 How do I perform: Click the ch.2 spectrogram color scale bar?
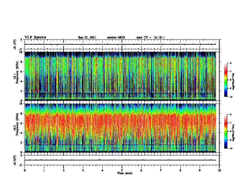pyautogui.click(x=225, y=131)
